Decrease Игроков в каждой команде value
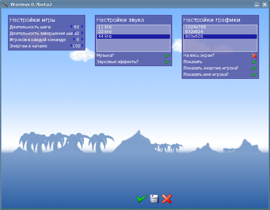 point(74,39)
